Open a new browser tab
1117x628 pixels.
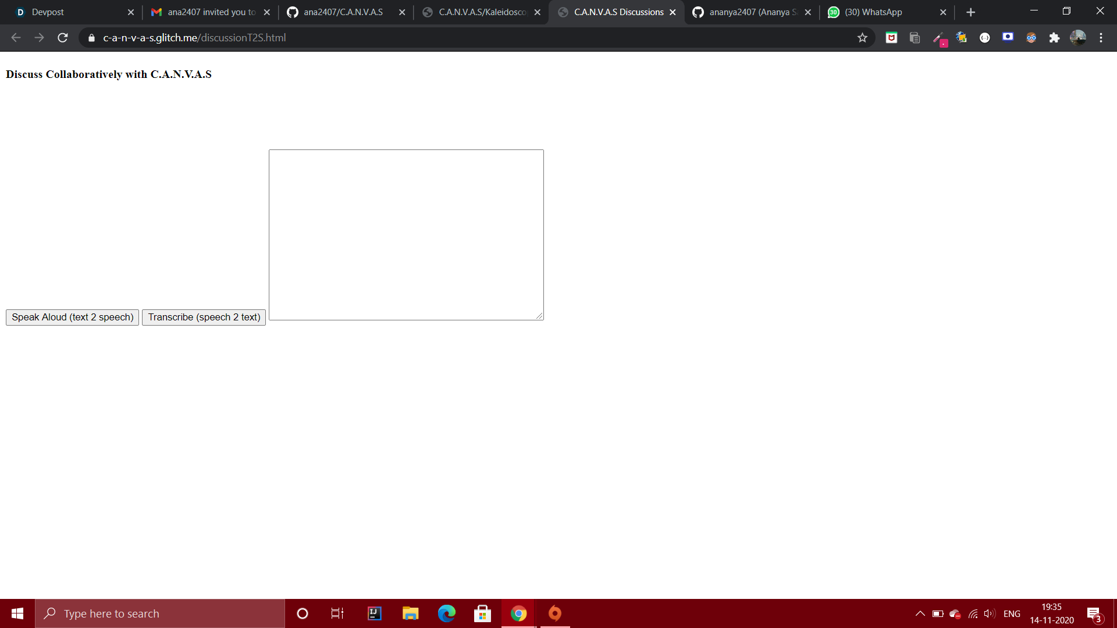tap(970, 12)
